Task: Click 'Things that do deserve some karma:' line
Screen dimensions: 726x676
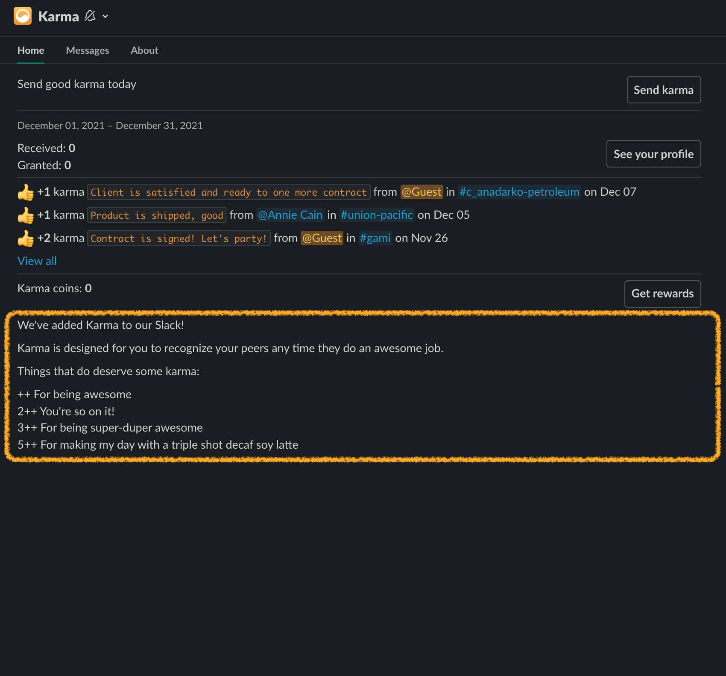Action: 108,371
